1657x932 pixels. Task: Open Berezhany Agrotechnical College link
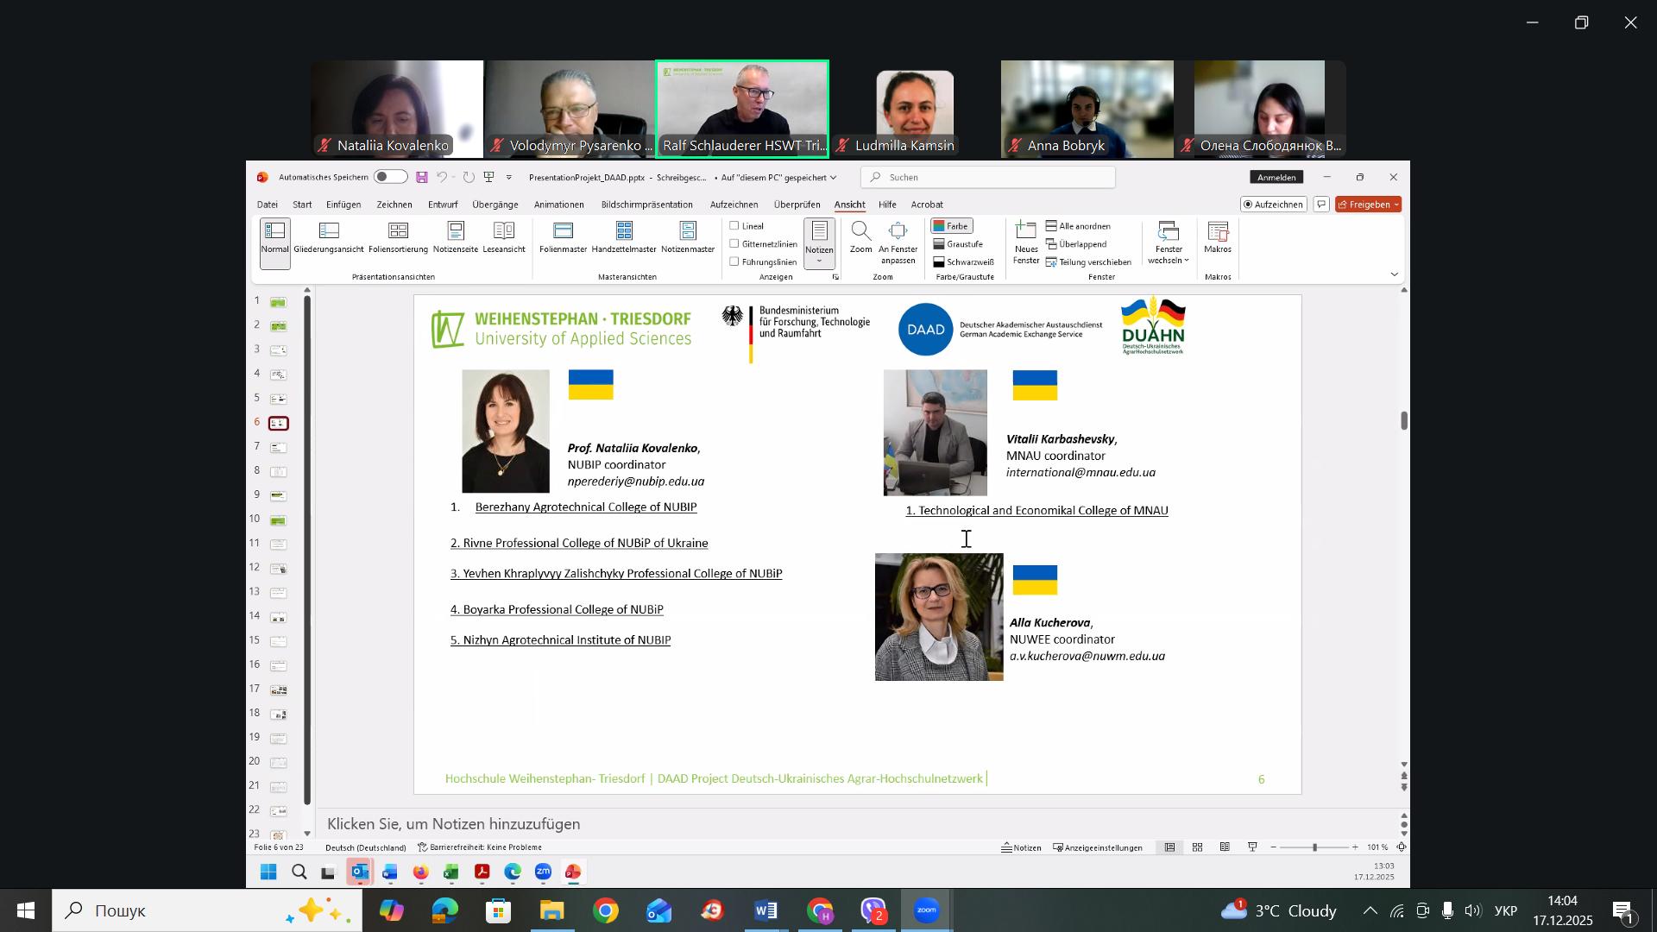click(x=586, y=507)
